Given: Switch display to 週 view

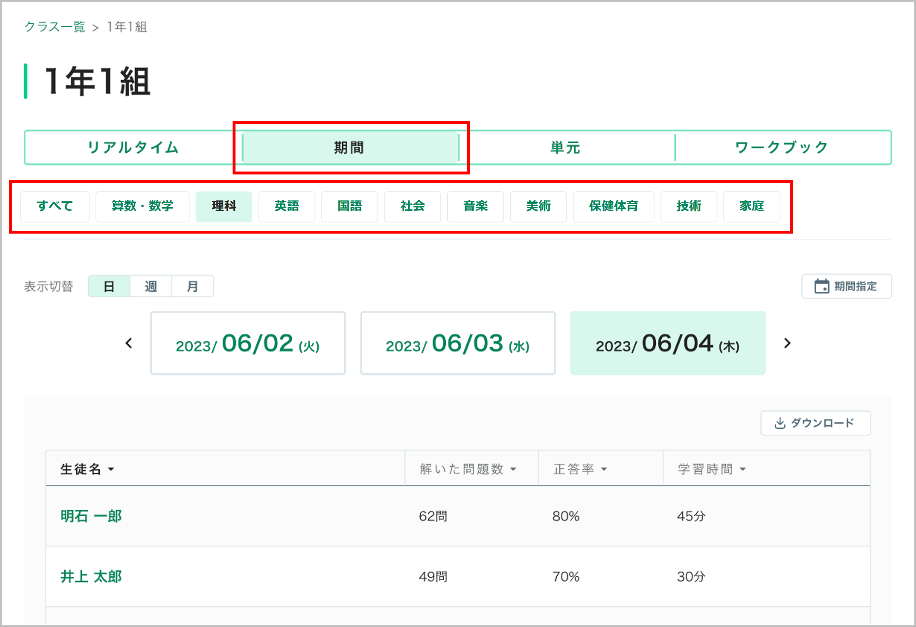Looking at the screenshot, I should coord(151,286).
